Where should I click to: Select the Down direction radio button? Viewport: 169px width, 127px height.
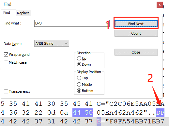pyautogui.click(x=79, y=64)
